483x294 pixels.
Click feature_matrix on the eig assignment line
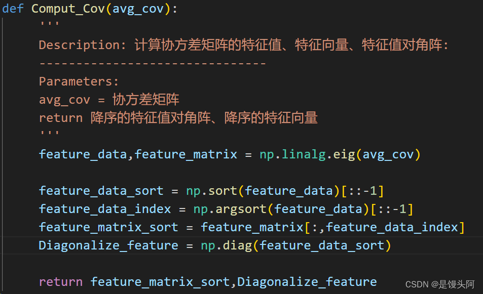tap(186, 154)
